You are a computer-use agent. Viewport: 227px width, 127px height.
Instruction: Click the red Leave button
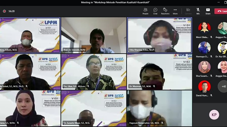(x=221, y=11)
